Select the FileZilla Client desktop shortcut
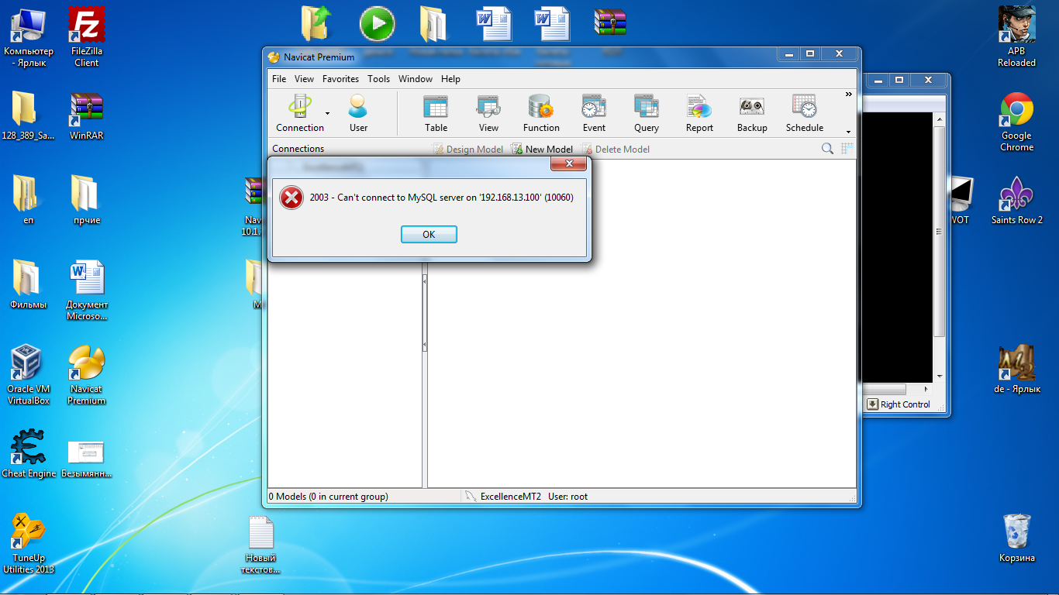The width and height of the screenshot is (1059, 595). [87, 36]
